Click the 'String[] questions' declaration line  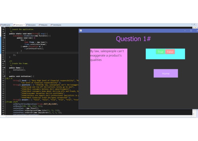tap(46, 85)
